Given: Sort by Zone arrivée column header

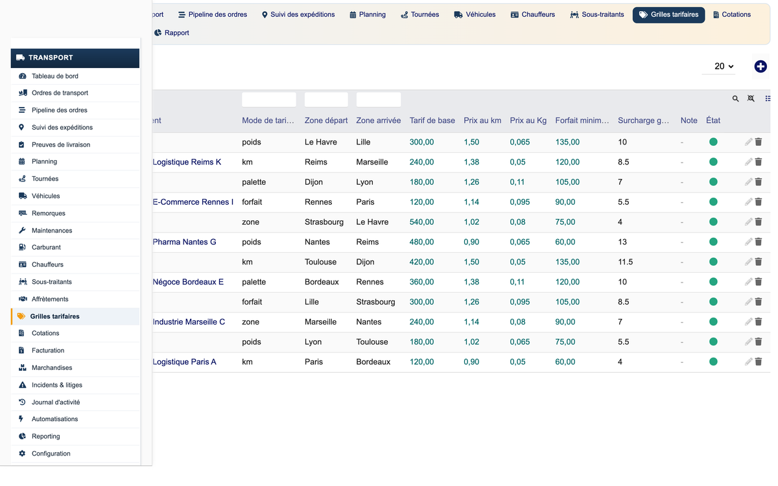Looking at the screenshot, I should [x=379, y=121].
